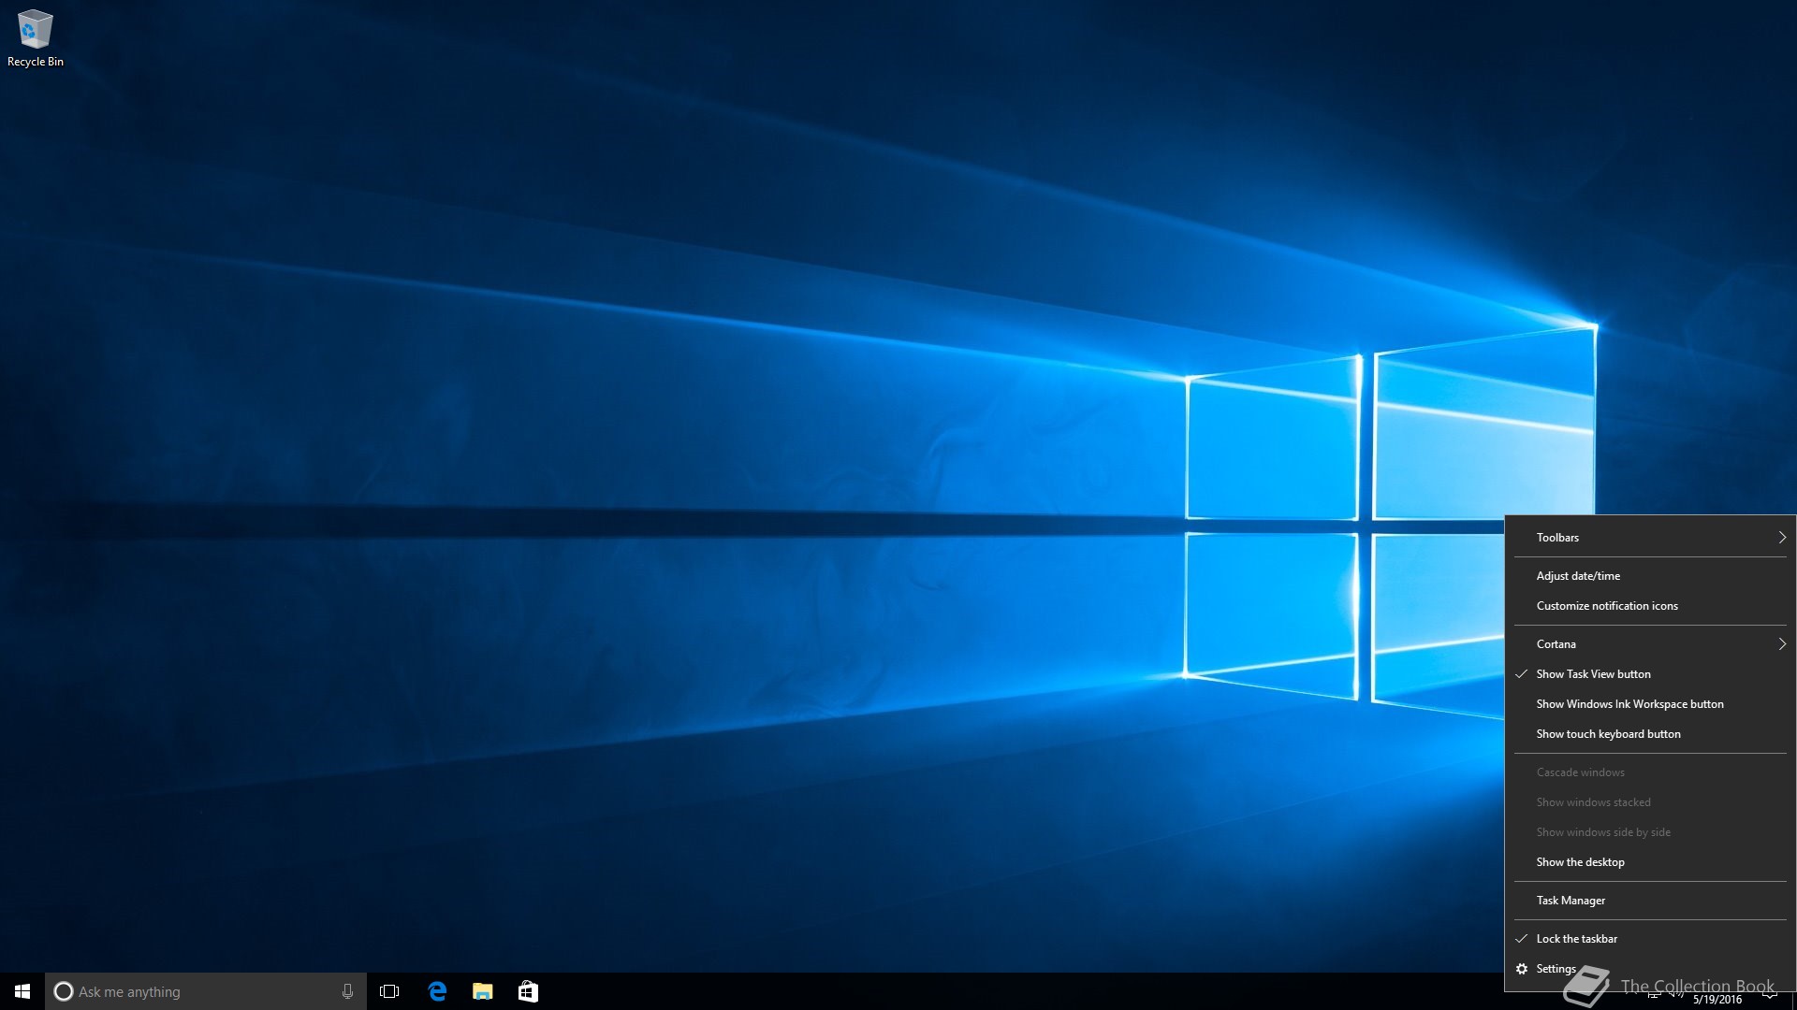Click the Cortana circle icon

64,991
